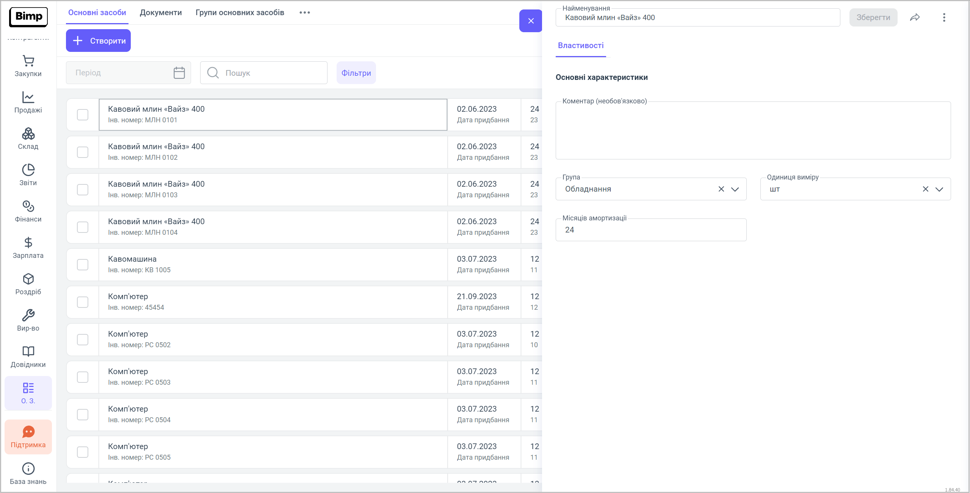Viewport: 970px width, 493px height.
Task: Open the Звіти pie chart section
Action: click(x=28, y=175)
